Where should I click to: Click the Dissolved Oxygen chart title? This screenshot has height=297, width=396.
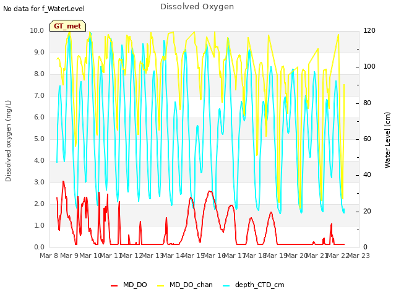pos(197,7)
